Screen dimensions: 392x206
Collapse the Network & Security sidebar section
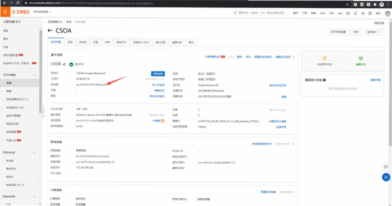coord(34,153)
